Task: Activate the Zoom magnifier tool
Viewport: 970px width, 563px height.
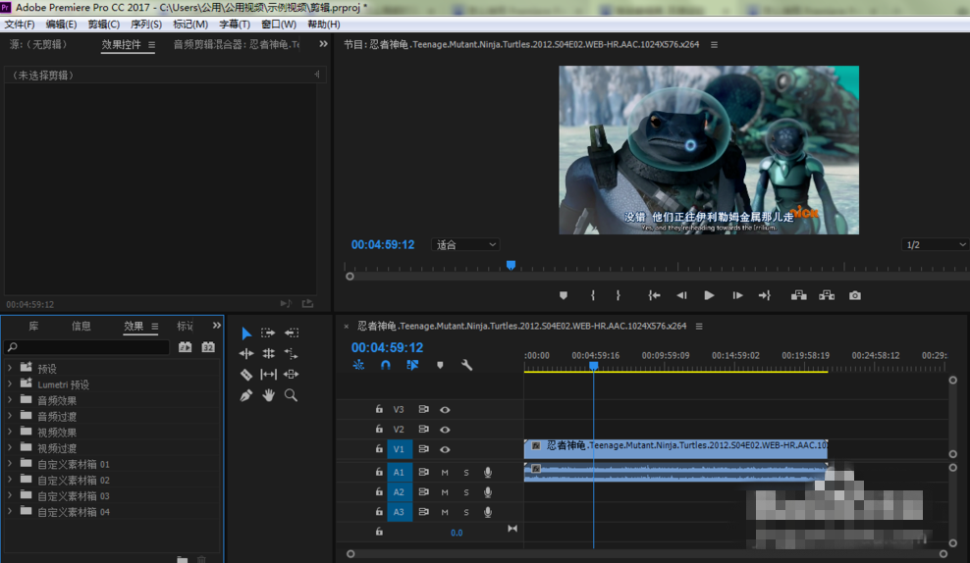Action: [291, 395]
